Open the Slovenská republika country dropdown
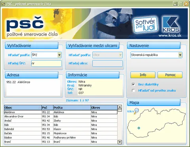The height and width of the screenshot is (147, 190). pyautogui.click(x=180, y=55)
